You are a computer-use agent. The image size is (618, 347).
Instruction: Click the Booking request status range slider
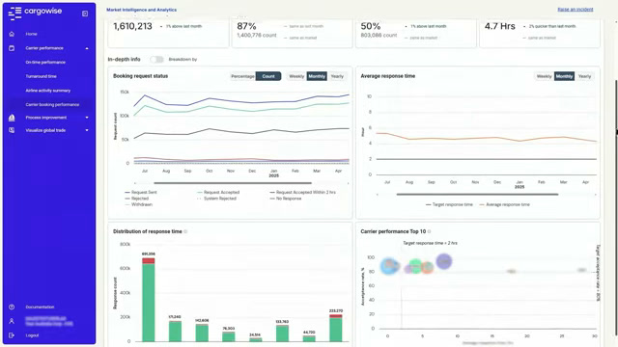pos(233,183)
